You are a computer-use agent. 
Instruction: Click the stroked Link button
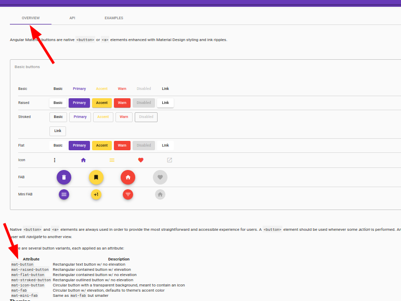[58, 131]
